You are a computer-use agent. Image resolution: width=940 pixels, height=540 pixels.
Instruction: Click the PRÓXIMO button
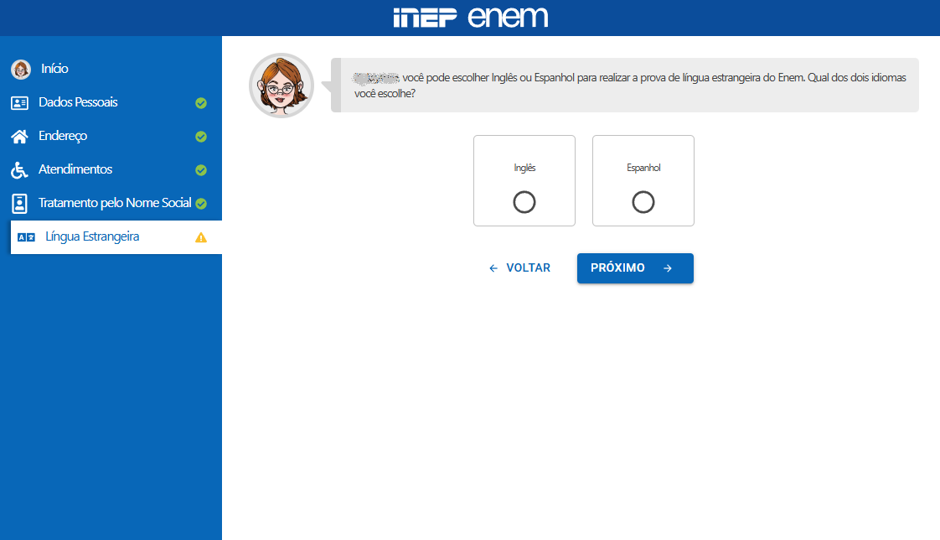pyautogui.click(x=634, y=267)
